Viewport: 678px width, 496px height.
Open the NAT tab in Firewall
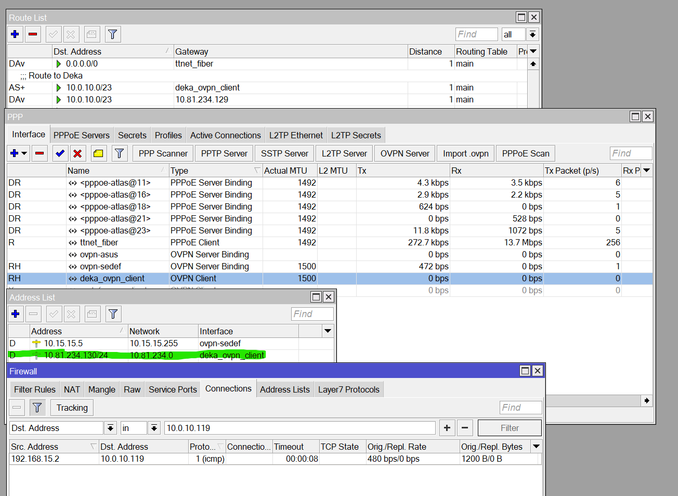[x=72, y=389]
